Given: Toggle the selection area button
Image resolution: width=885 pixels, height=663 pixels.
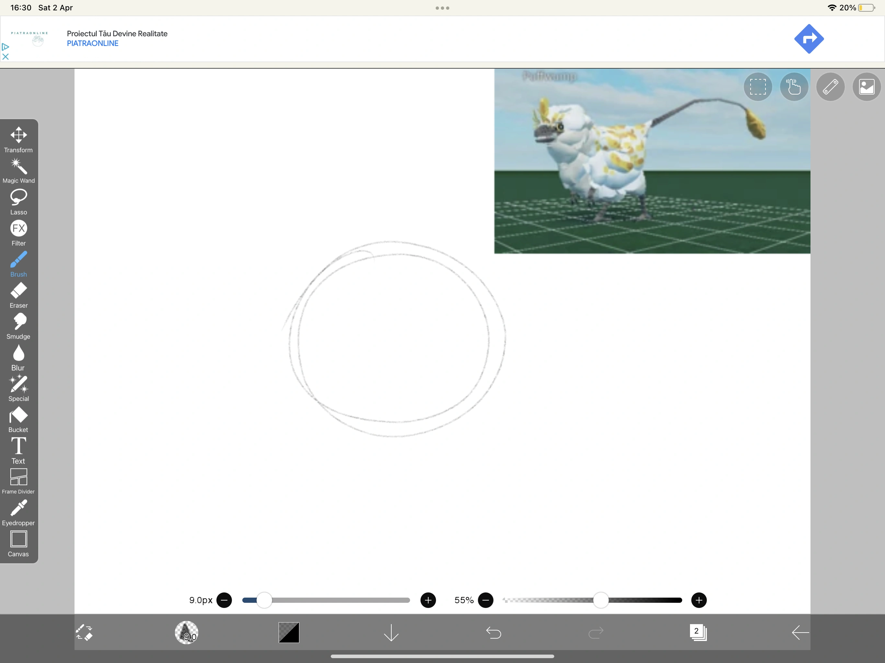Looking at the screenshot, I should click(757, 87).
